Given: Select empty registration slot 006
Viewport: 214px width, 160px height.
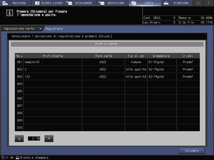Looking at the screenshot, I should (x=107, y=99).
